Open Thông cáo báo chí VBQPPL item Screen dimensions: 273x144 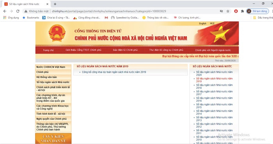coord(53,127)
